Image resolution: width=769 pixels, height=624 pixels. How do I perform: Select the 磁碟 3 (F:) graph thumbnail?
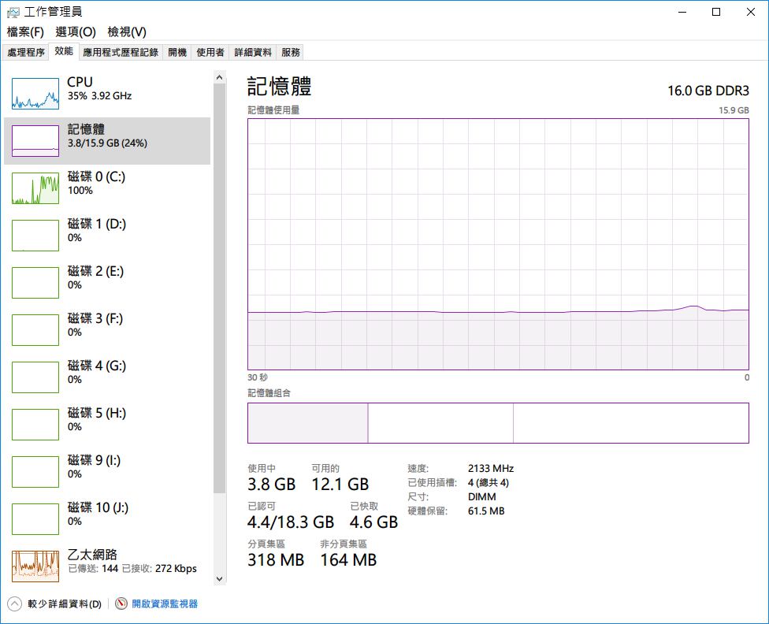pyautogui.click(x=35, y=329)
